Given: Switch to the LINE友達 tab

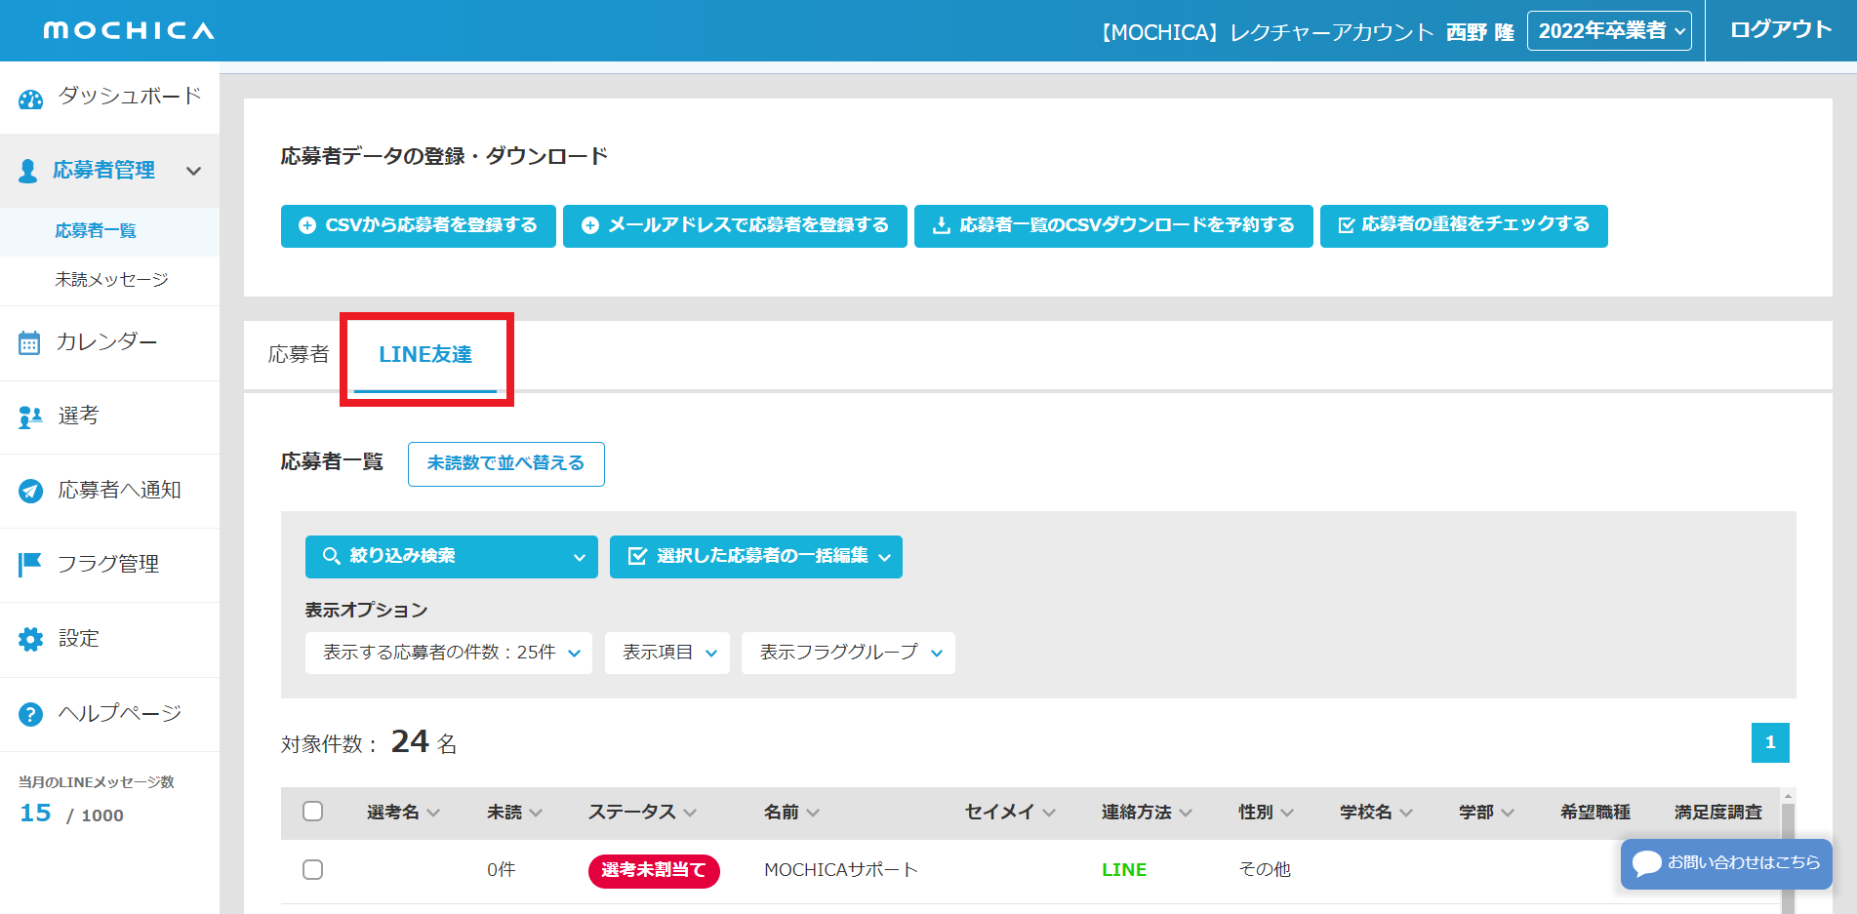Looking at the screenshot, I should [x=425, y=355].
